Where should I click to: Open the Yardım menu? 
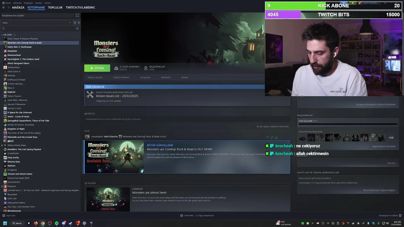click(47, 3)
